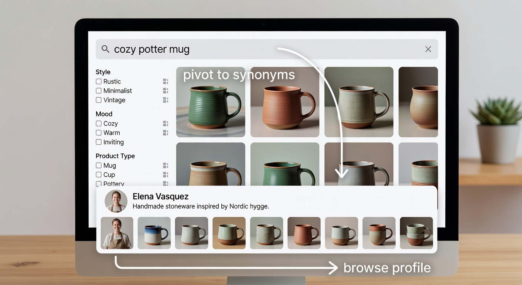Click the grid icon beside Vintage

click(x=165, y=100)
